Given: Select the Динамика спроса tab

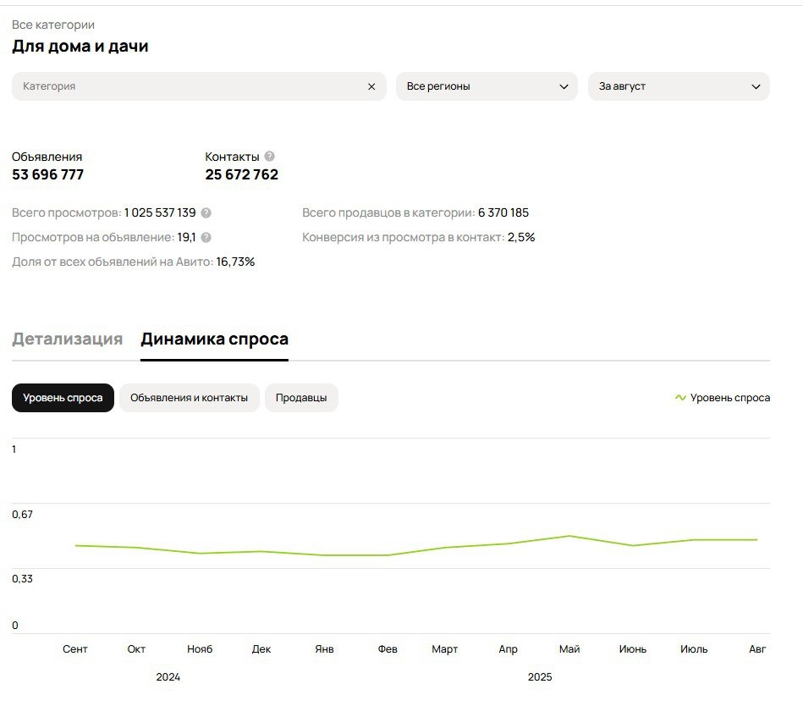Looking at the screenshot, I should click(214, 339).
